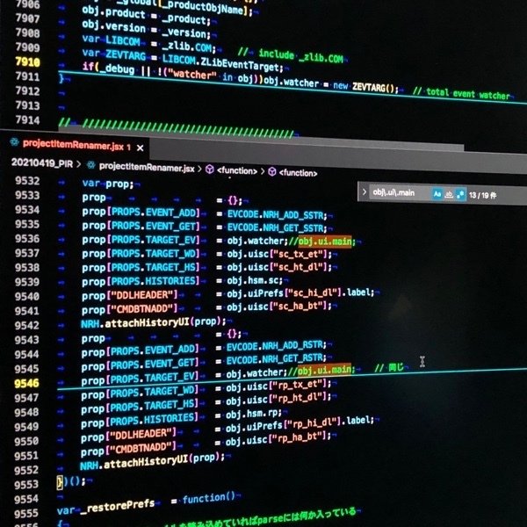Click 'var prop;' on line 9532
Image resolution: width=527 pixels, height=527 pixels.
coord(108,184)
